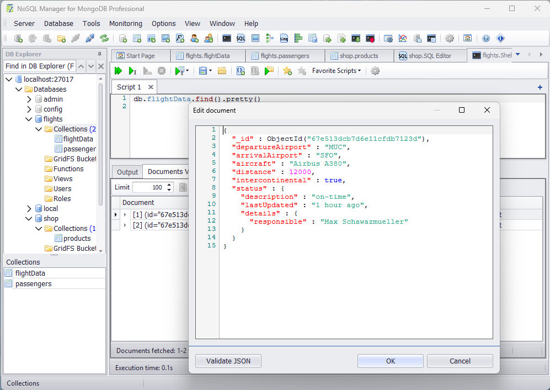Execute script with double green arrows

[118, 71]
